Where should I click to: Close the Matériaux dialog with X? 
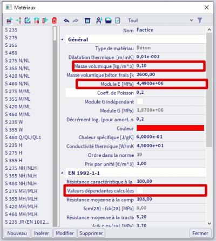[207, 8]
